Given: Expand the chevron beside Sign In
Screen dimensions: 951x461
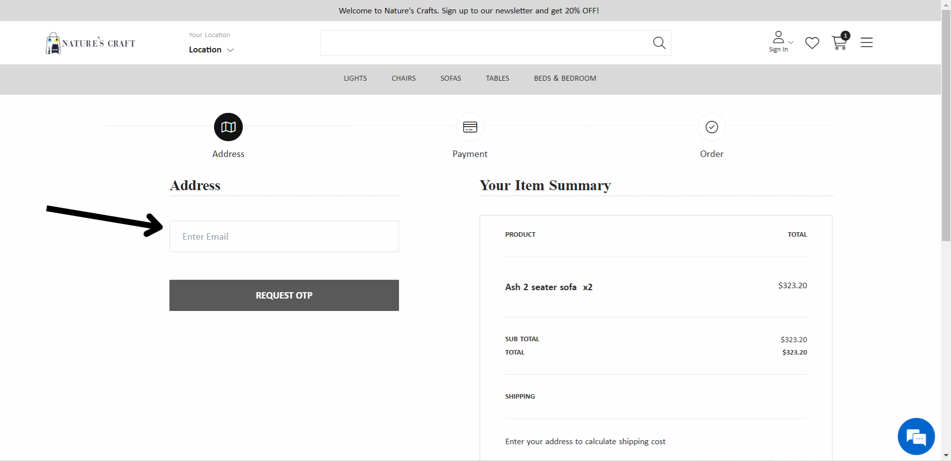Looking at the screenshot, I should (791, 43).
